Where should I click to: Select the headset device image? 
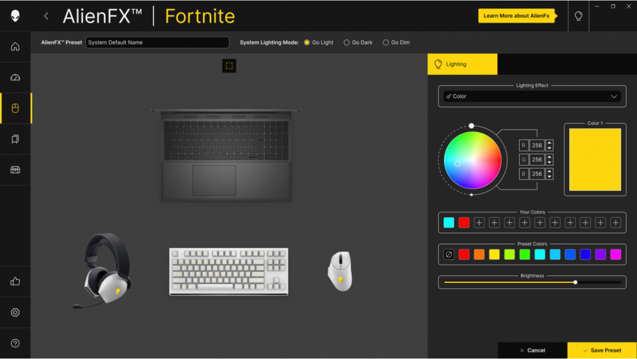click(x=103, y=271)
